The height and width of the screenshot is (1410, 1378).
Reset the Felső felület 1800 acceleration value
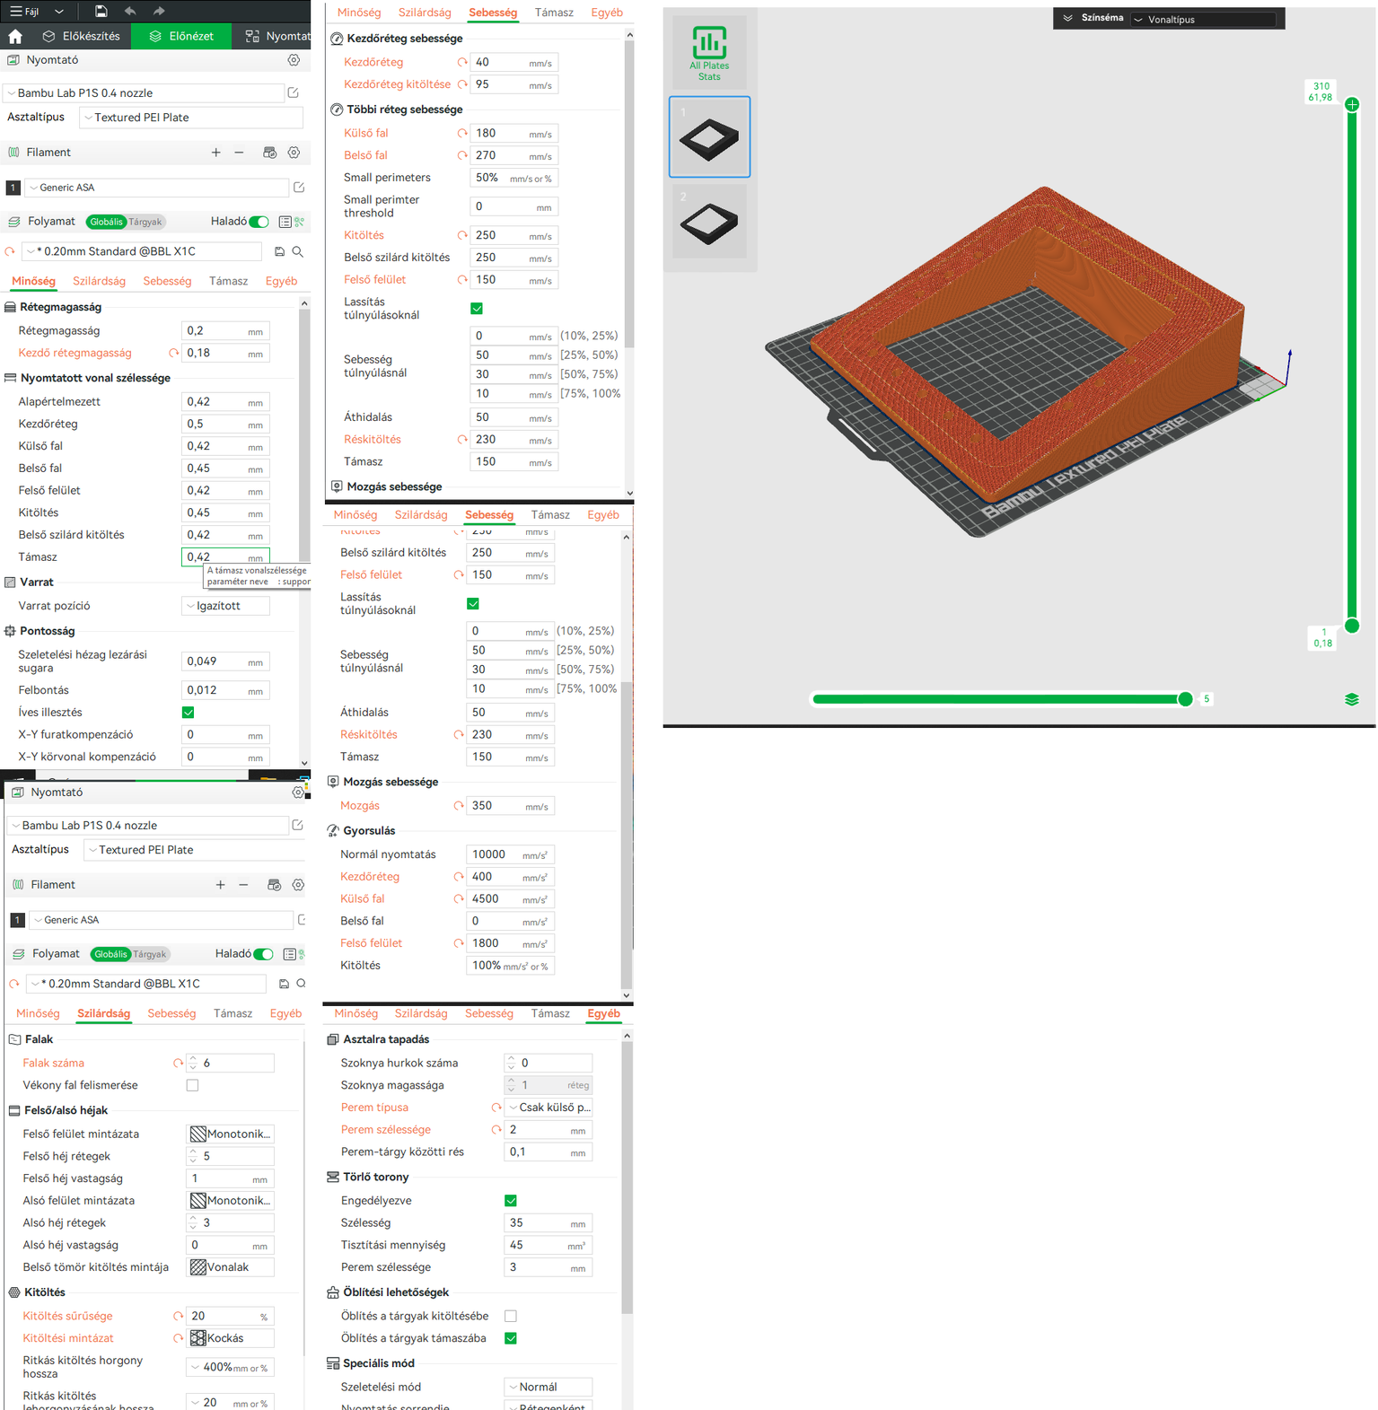coord(459,943)
